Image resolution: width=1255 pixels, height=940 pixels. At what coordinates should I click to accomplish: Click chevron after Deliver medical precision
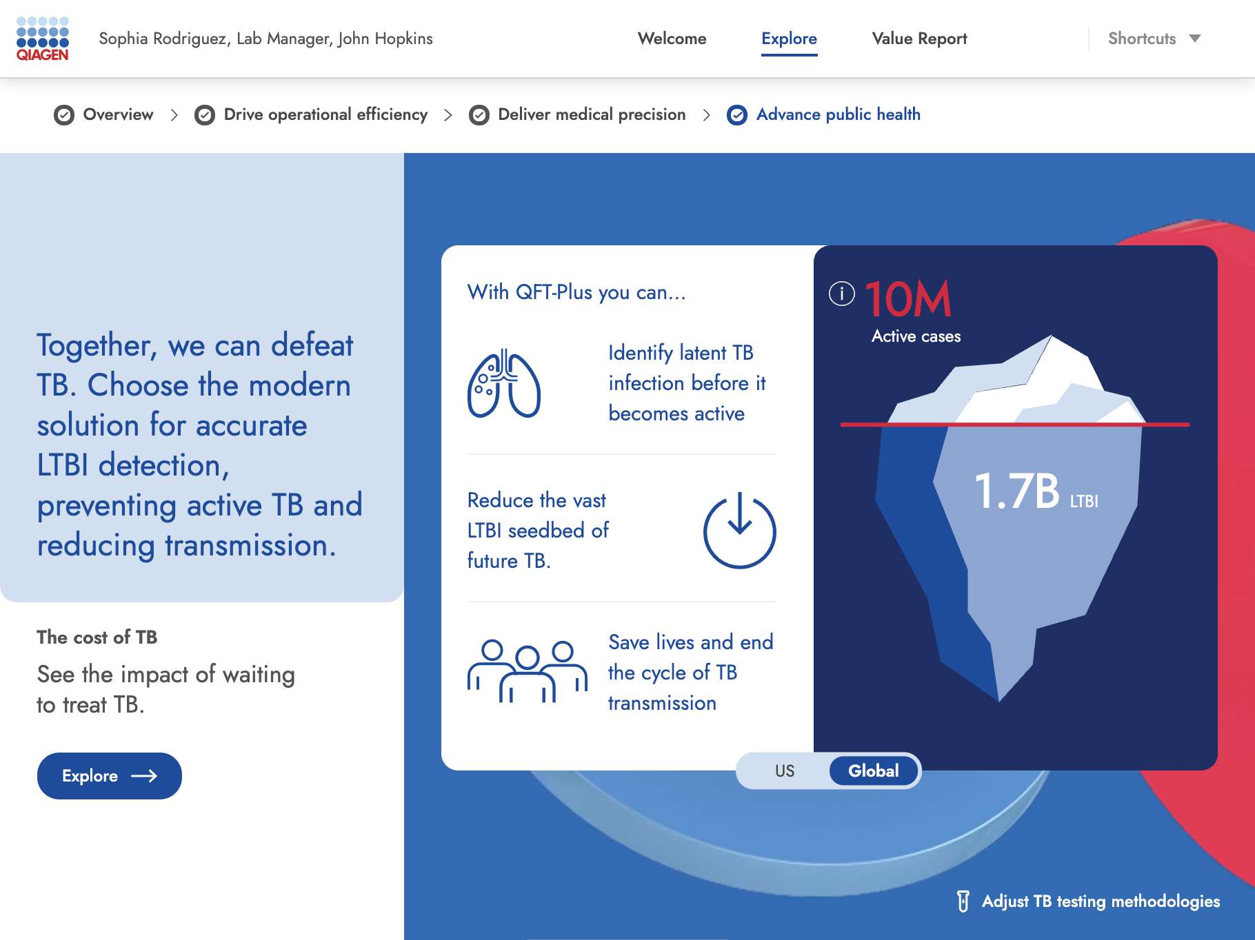pos(707,115)
